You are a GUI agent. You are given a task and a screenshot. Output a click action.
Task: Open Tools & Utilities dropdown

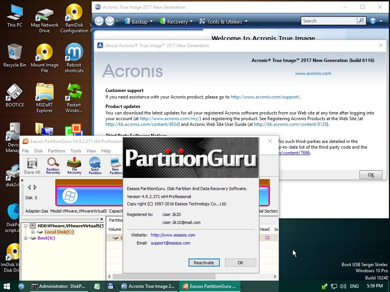coord(223,22)
